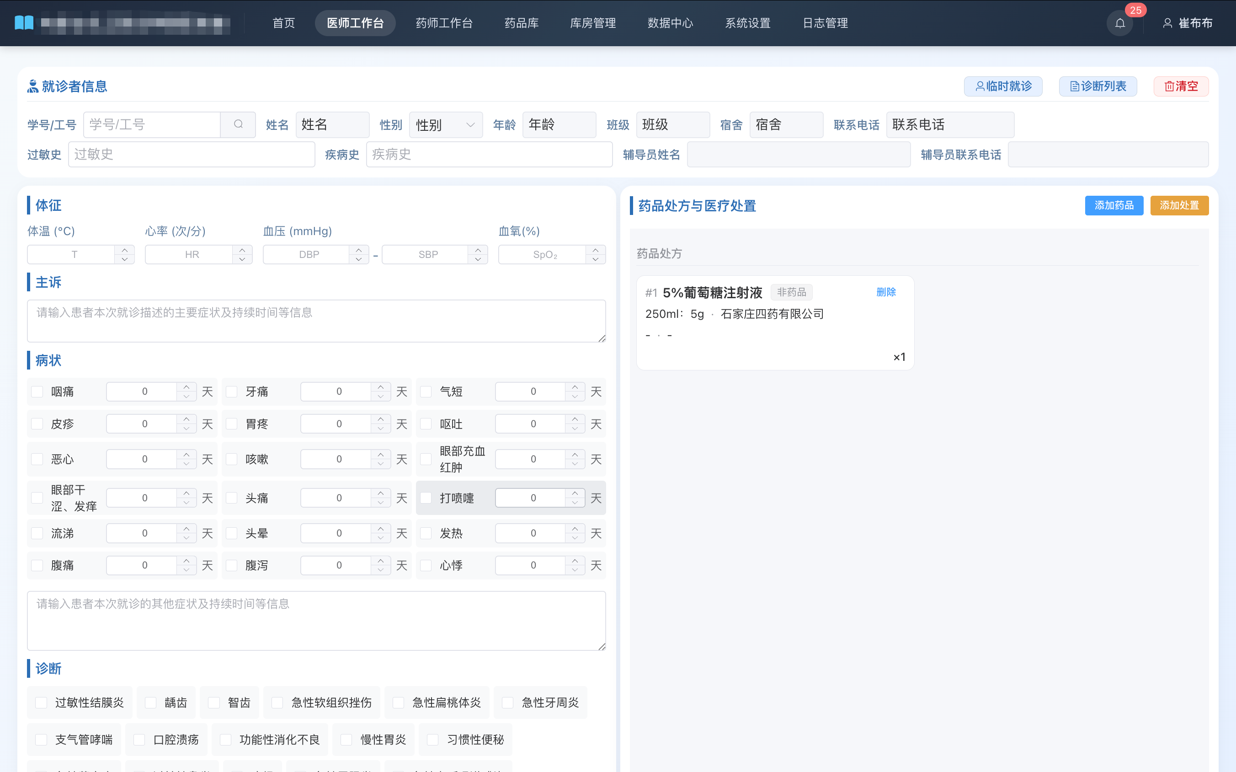
Task: Focus the 学号/工号 input field
Action: point(152,124)
